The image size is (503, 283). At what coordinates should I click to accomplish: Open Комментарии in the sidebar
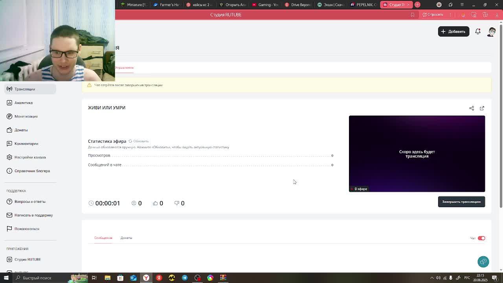[26, 143]
